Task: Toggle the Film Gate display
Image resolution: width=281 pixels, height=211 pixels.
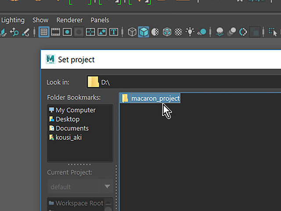Action: (x=56, y=32)
